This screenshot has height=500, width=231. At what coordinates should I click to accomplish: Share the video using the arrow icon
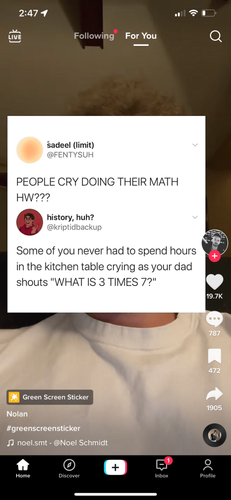(x=214, y=393)
